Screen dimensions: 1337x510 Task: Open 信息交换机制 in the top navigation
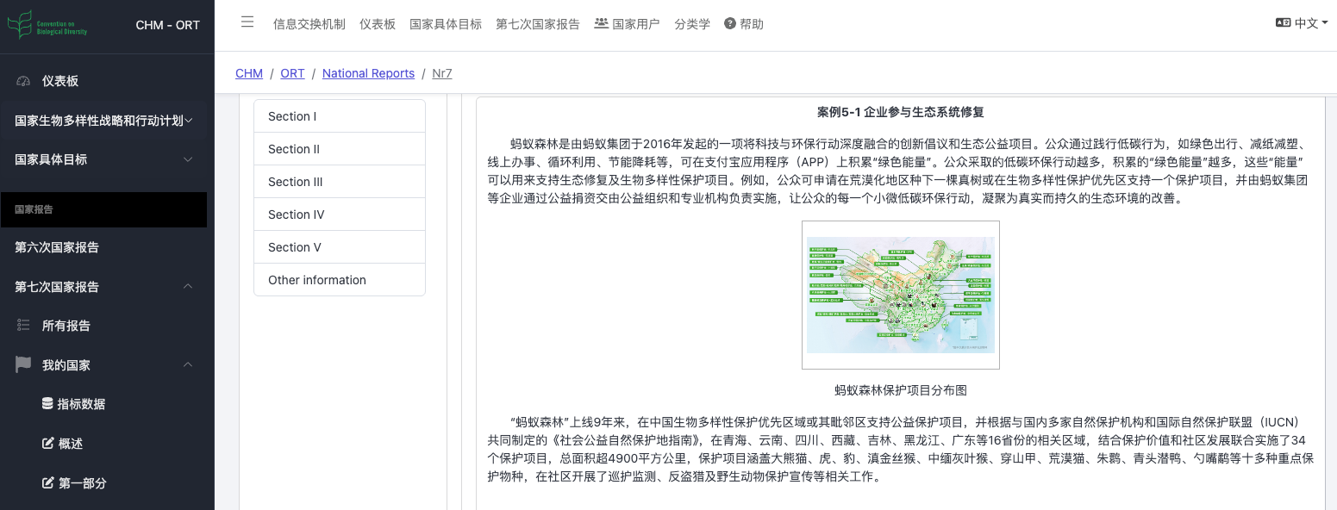(x=309, y=24)
